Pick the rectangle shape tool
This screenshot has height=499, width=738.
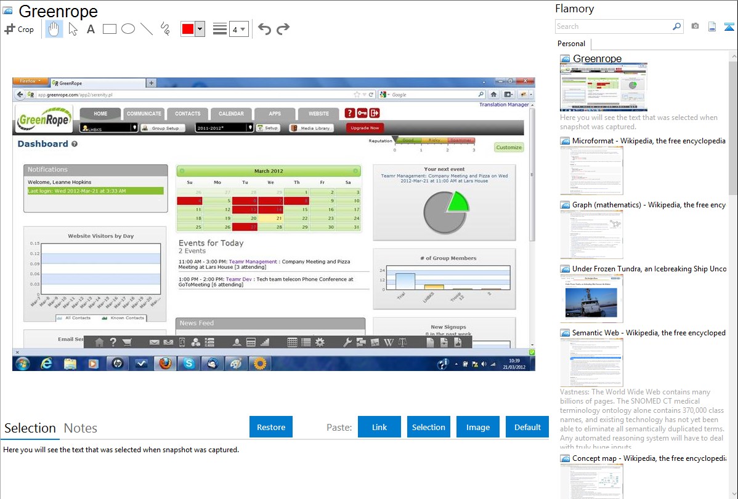(109, 29)
